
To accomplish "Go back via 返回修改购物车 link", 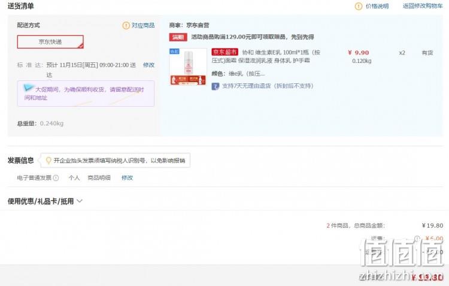I will click(423, 6).
